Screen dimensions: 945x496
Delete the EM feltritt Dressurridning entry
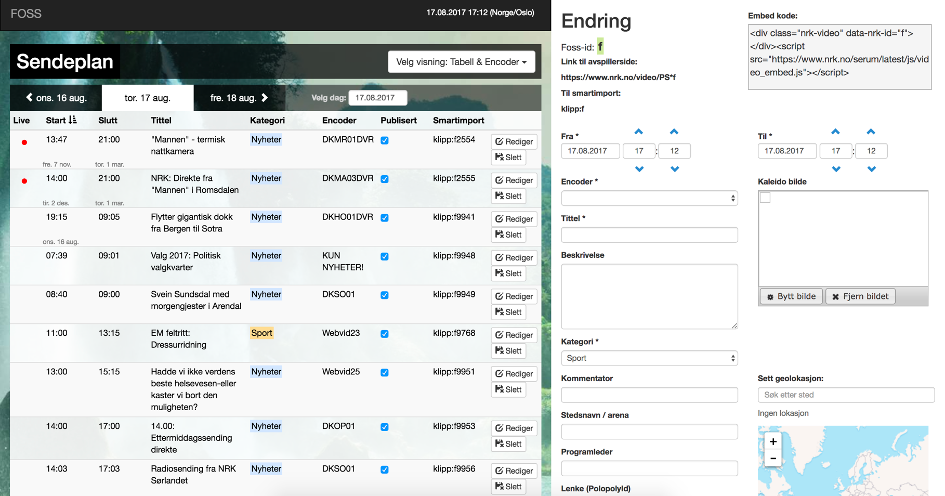click(x=508, y=351)
